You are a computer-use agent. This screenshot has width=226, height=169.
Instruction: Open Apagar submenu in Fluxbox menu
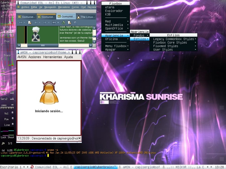click(116, 50)
